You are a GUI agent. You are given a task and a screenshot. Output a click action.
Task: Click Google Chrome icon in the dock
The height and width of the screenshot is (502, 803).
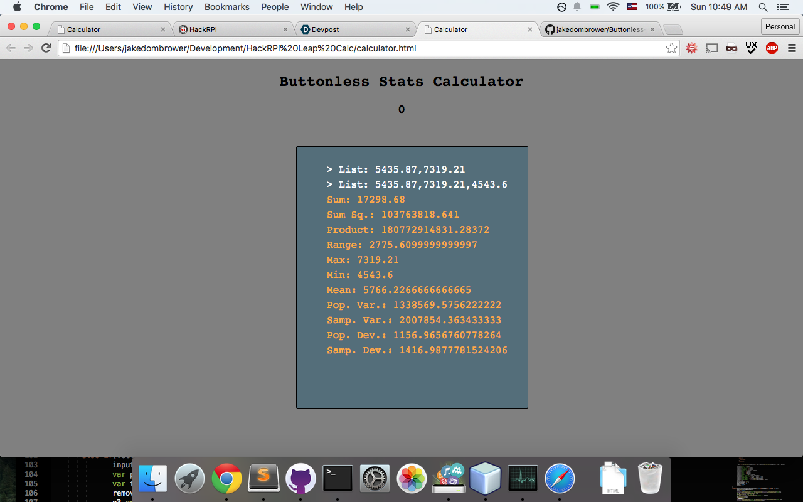[x=226, y=479]
